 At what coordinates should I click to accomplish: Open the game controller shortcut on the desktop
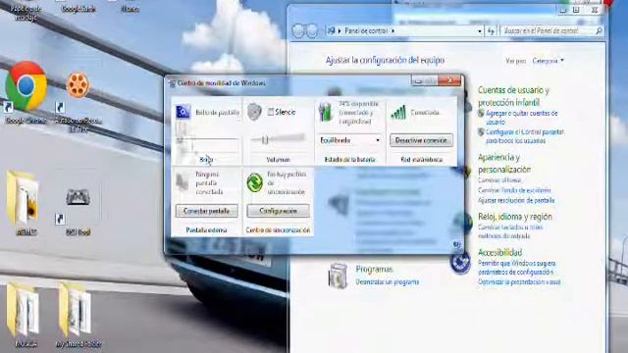click(78, 197)
